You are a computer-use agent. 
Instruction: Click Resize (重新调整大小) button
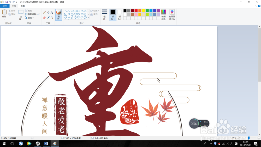click(32, 14)
